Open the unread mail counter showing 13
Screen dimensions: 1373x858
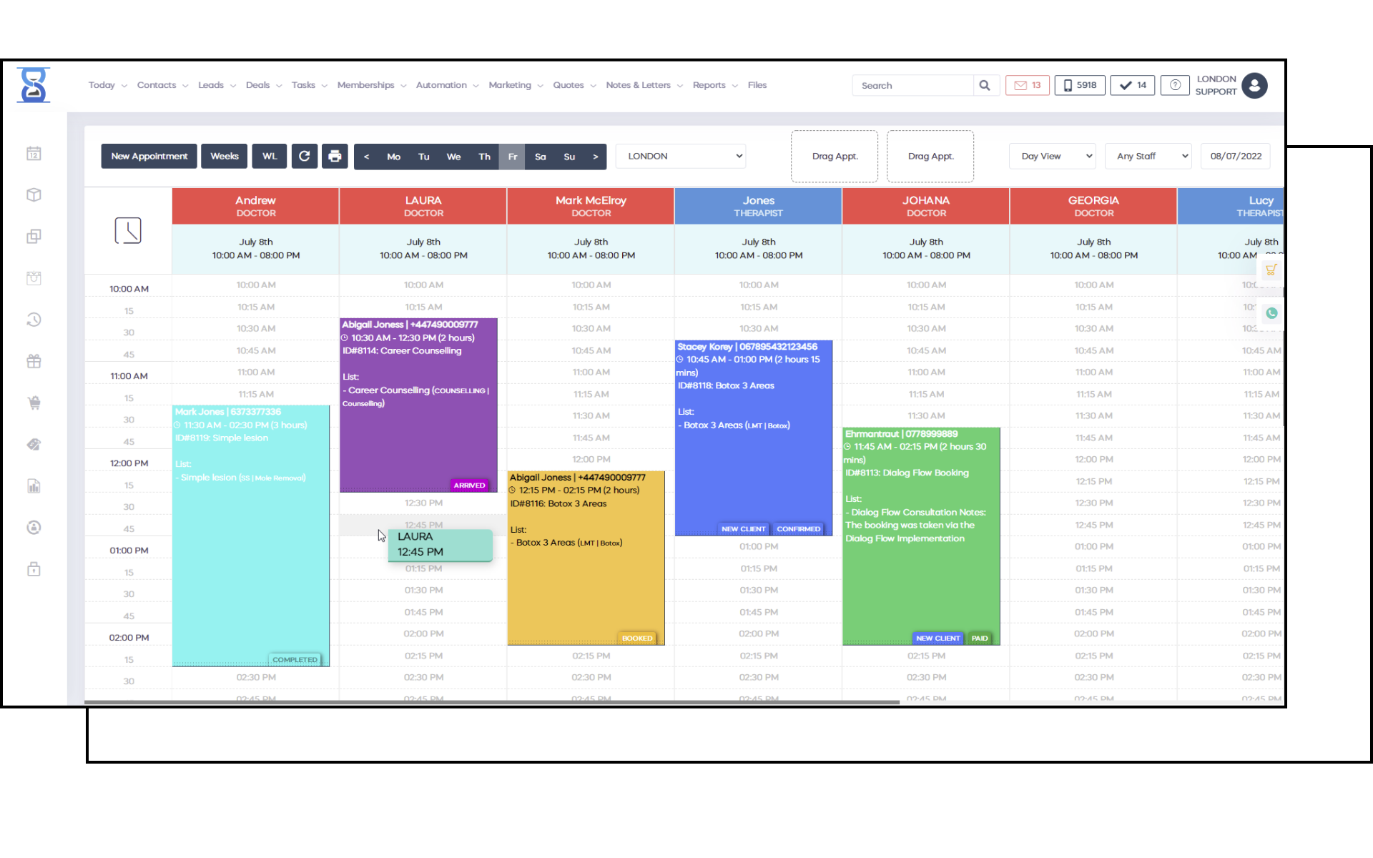pyautogui.click(x=1028, y=85)
